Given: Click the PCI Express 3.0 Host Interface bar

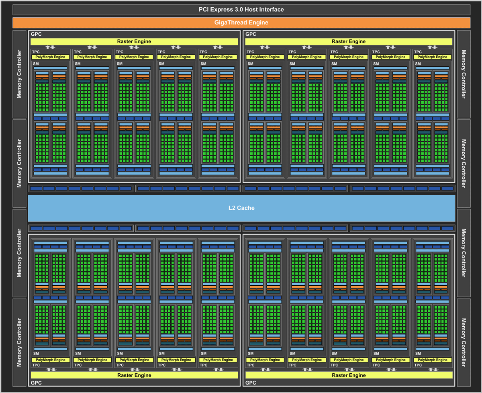Looking at the screenshot, I should pos(241,10).
